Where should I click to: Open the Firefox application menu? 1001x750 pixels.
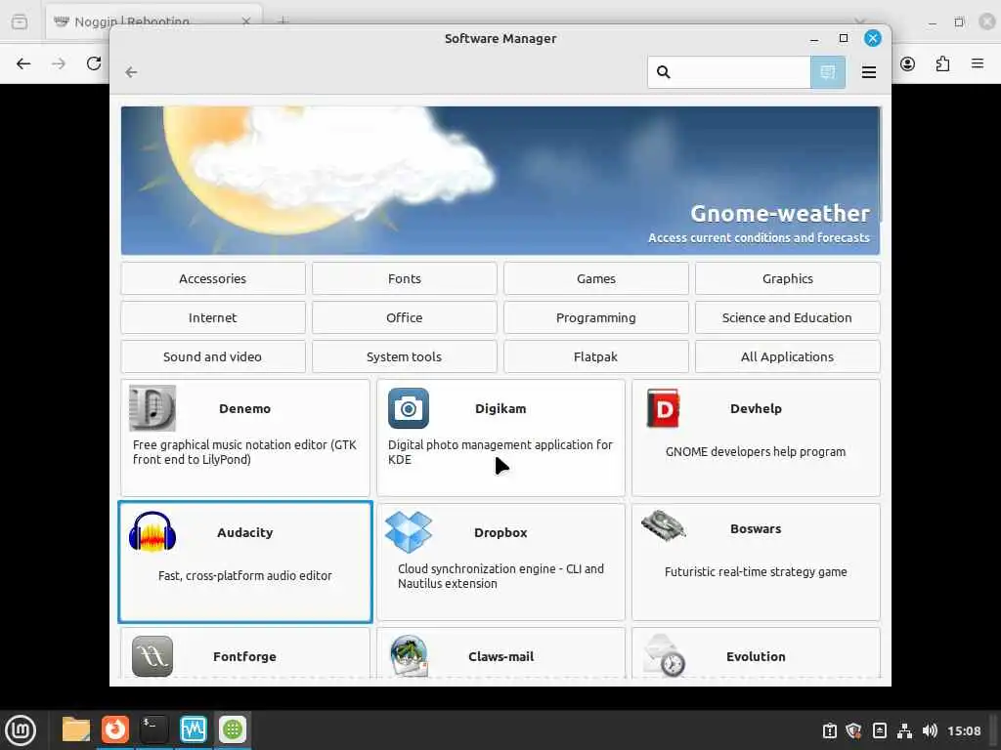pos(978,63)
